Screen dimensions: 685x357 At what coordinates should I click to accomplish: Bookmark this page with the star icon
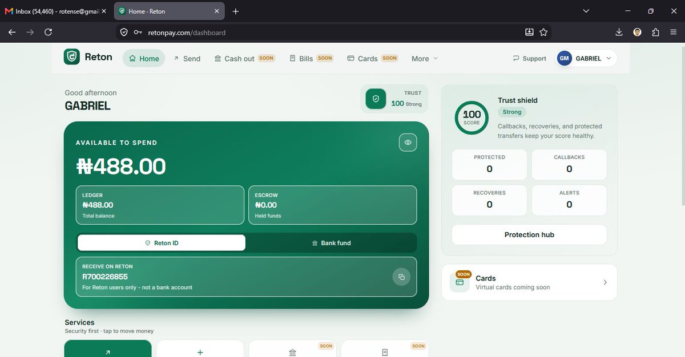[543, 33]
